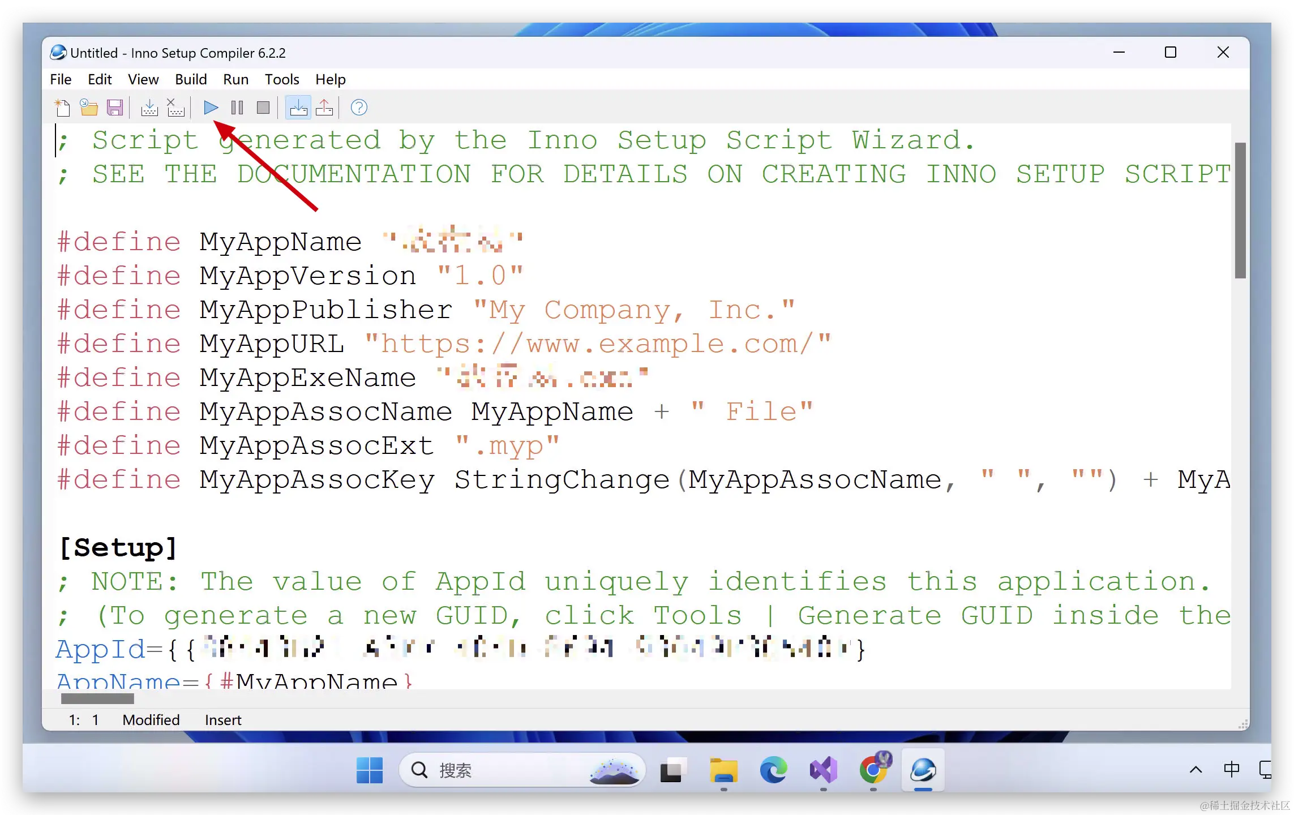Click the AppId directive text
This screenshot has height=815, width=1294.
coord(100,650)
